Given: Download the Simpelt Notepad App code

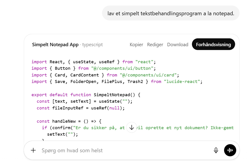Looking at the screenshot, I should [178, 44].
